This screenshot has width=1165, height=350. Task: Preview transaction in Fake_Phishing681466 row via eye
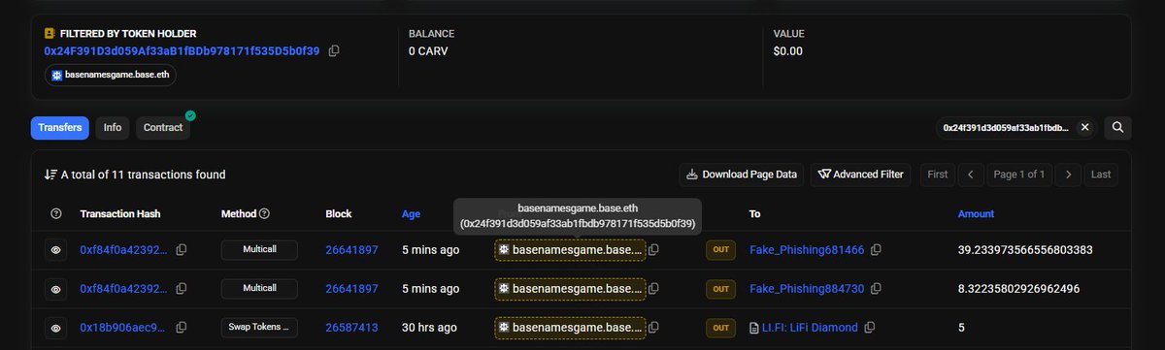pyautogui.click(x=56, y=250)
